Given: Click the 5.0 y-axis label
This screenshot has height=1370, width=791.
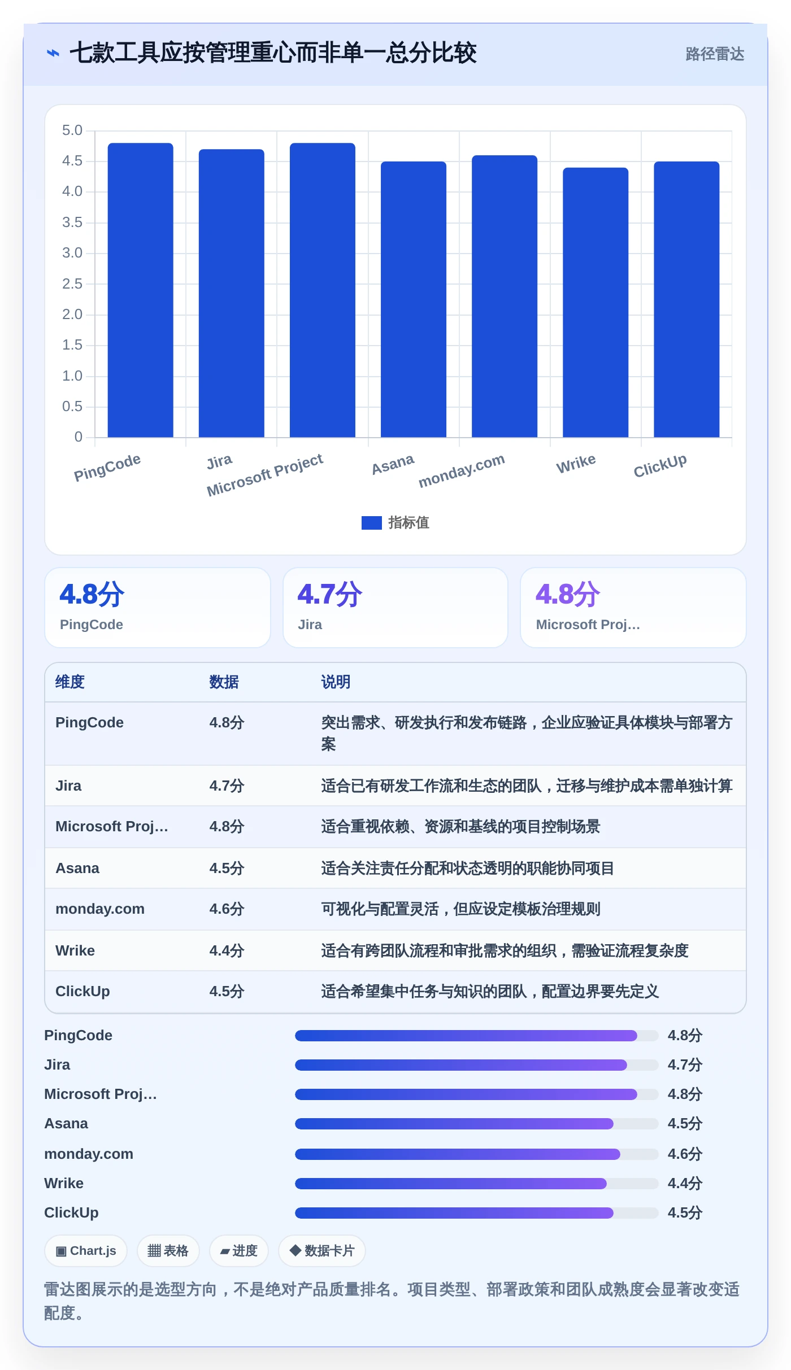Looking at the screenshot, I should [72, 130].
